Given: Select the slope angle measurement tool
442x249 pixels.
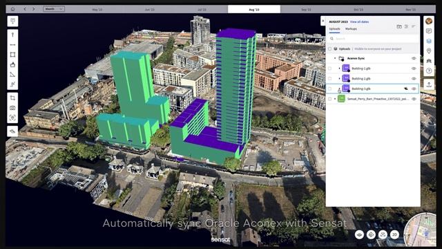Looking at the screenshot, I should point(12,75).
